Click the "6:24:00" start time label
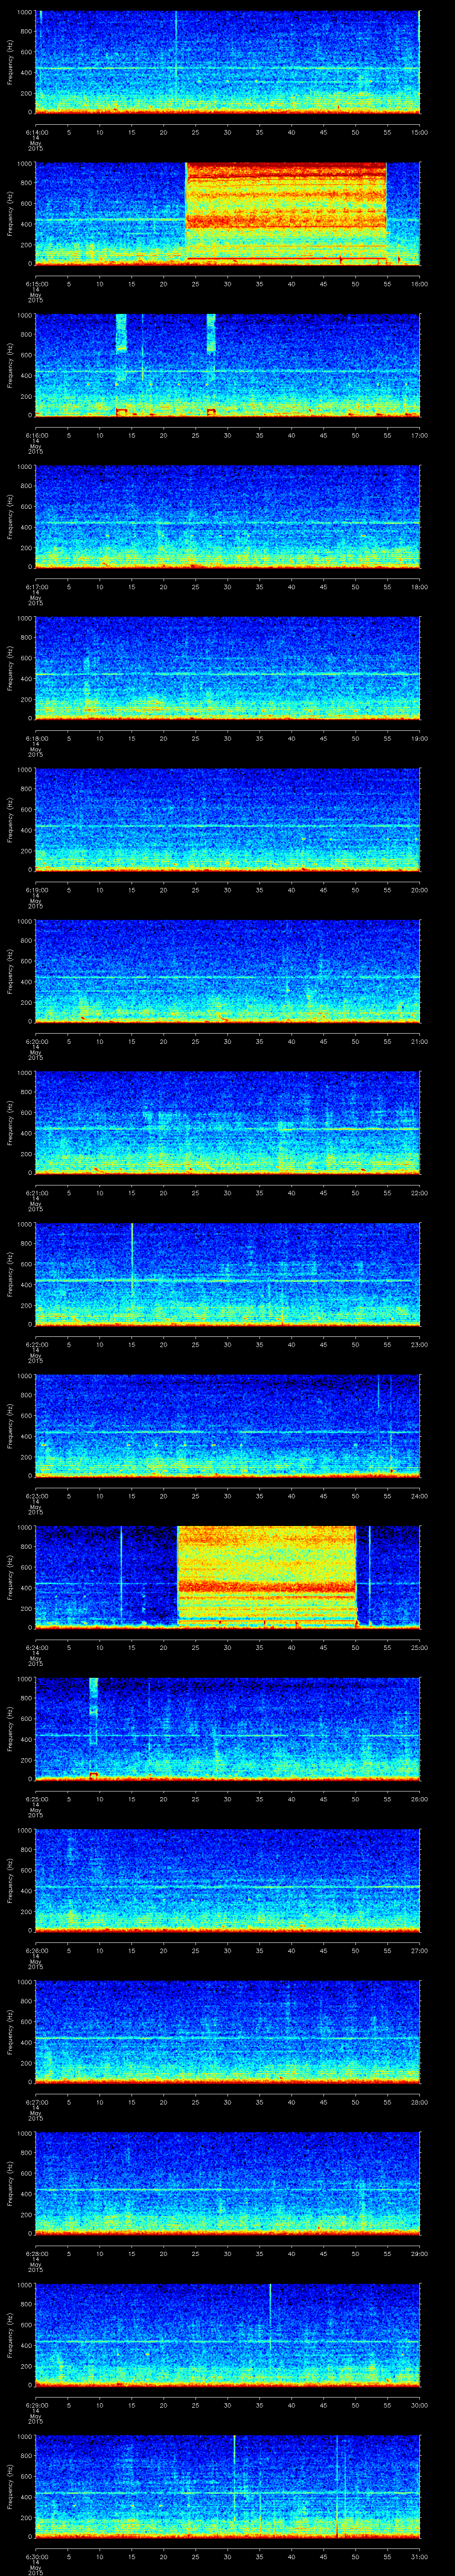455x2576 pixels. tap(36, 1648)
